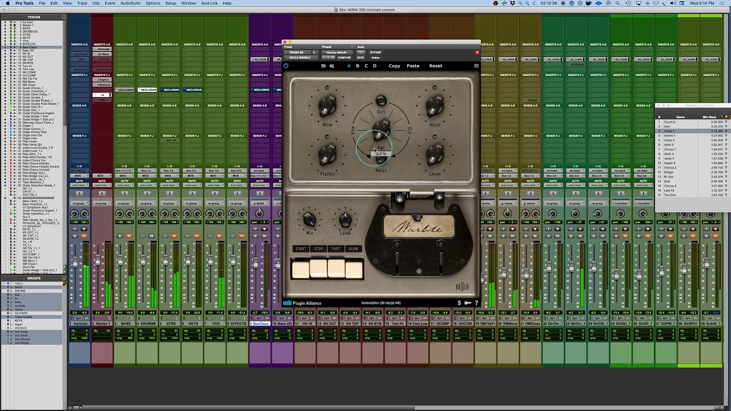The width and height of the screenshot is (731, 411).
Task: Turn the Flutter knob
Action: (x=327, y=155)
